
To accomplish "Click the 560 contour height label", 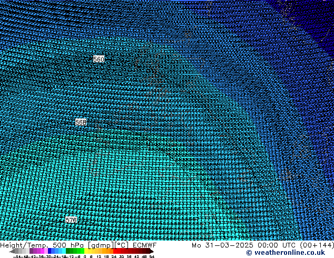I will tap(99, 59).
